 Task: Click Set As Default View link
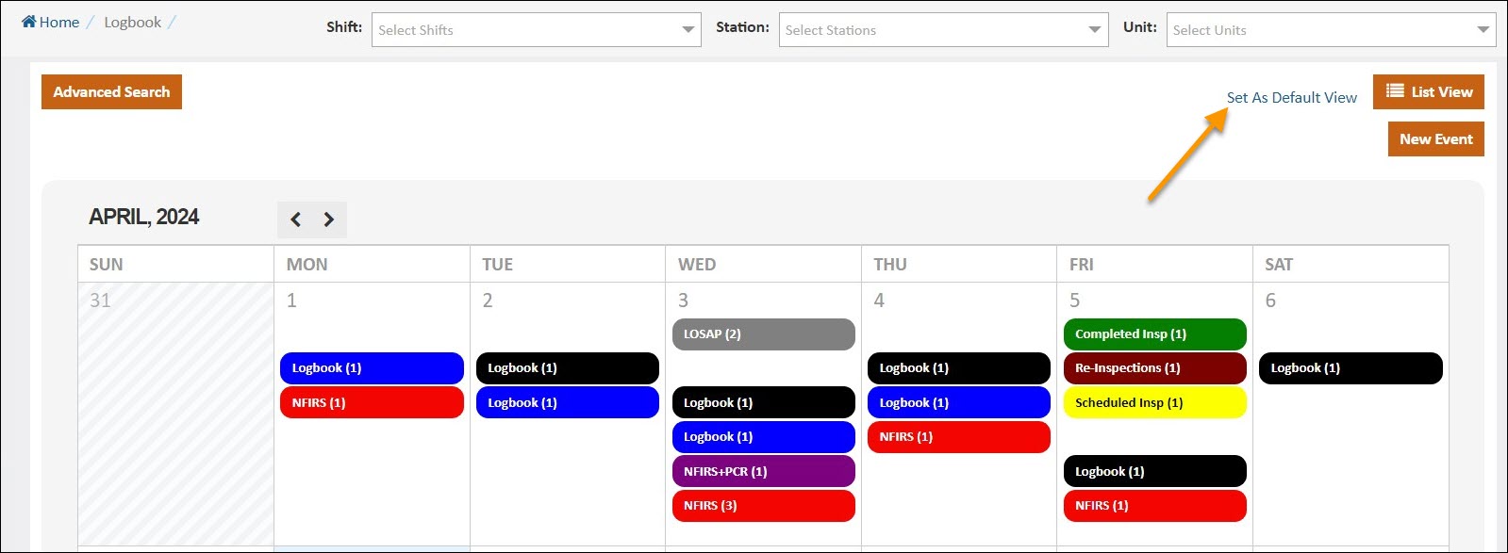tap(1291, 98)
